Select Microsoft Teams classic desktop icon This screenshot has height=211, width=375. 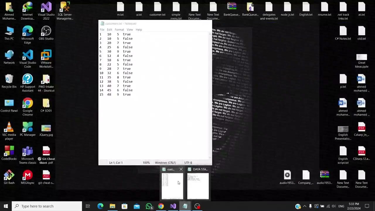(x=28, y=155)
